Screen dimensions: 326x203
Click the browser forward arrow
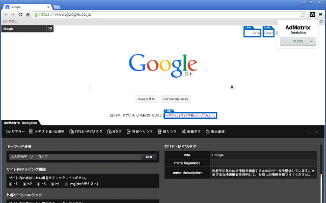coord(13,15)
